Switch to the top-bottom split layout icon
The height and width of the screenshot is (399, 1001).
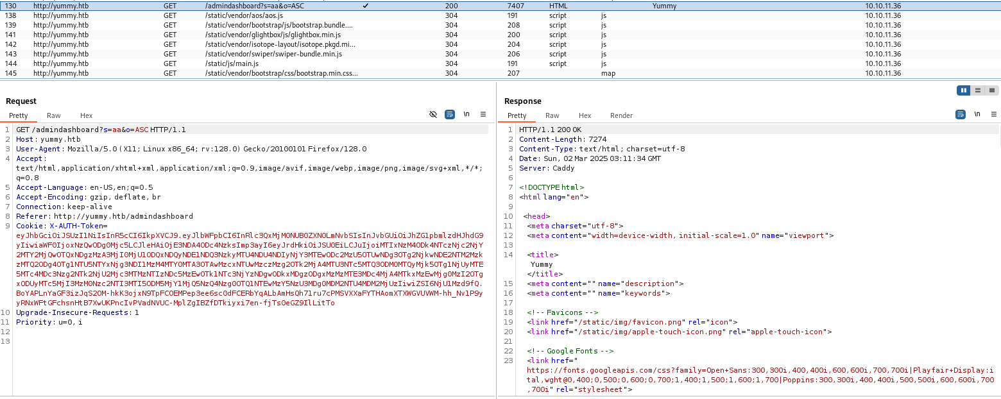pyautogui.click(x=978, y=90)
